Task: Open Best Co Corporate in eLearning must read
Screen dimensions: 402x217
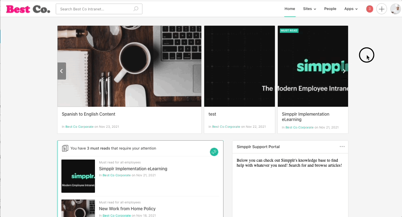Action: (x=117, y=175)
